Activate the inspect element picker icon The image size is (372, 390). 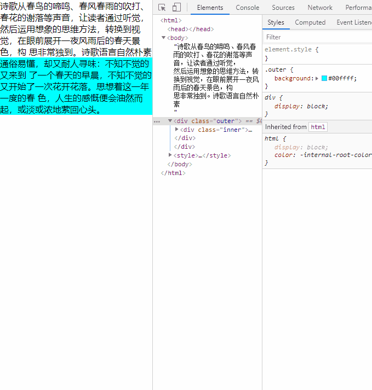tap(162, 8)
